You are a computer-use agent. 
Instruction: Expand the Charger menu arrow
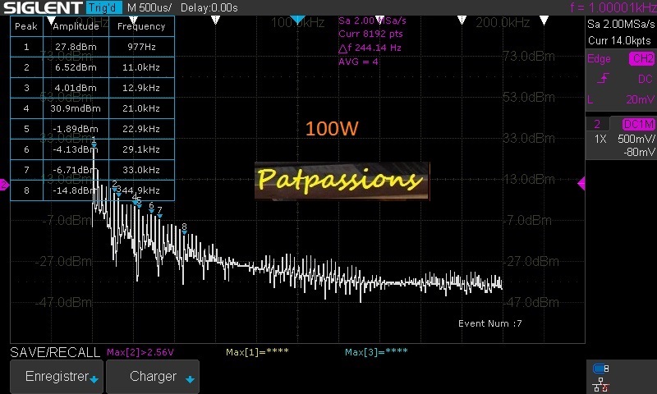(x=190, y=379)
